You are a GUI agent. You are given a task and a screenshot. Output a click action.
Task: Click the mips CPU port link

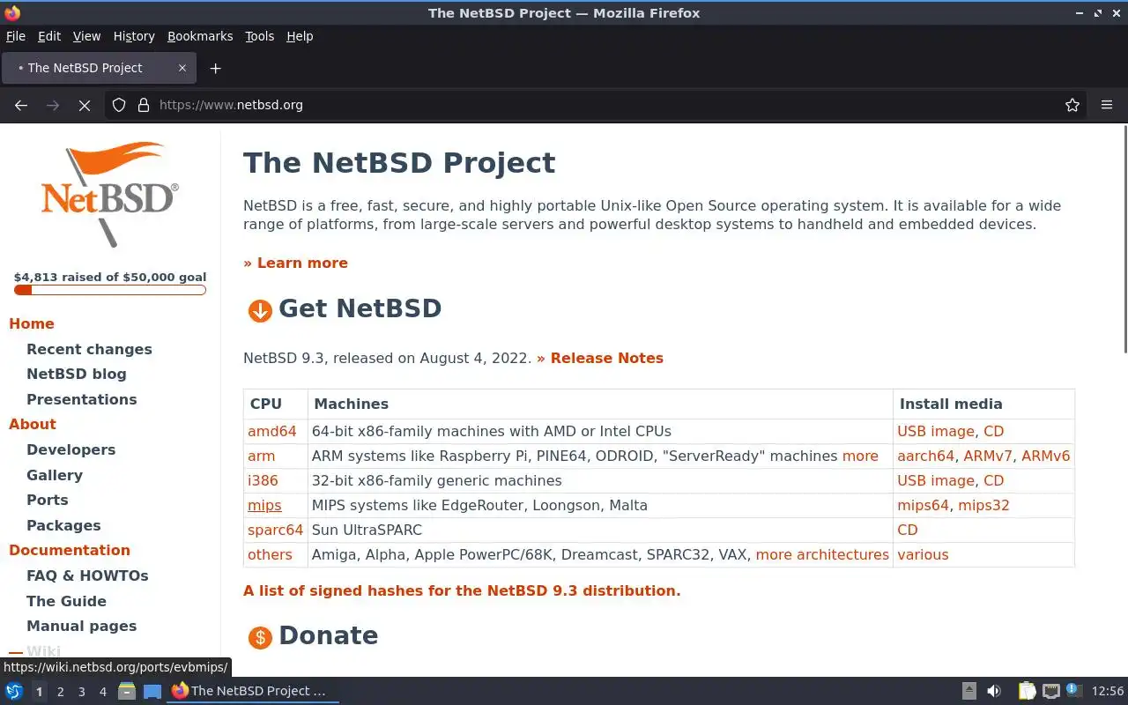264,505
